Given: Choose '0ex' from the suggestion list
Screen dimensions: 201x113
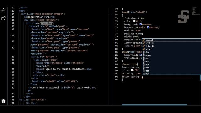Looking at the screenshot, I should (x=171, y=58).
